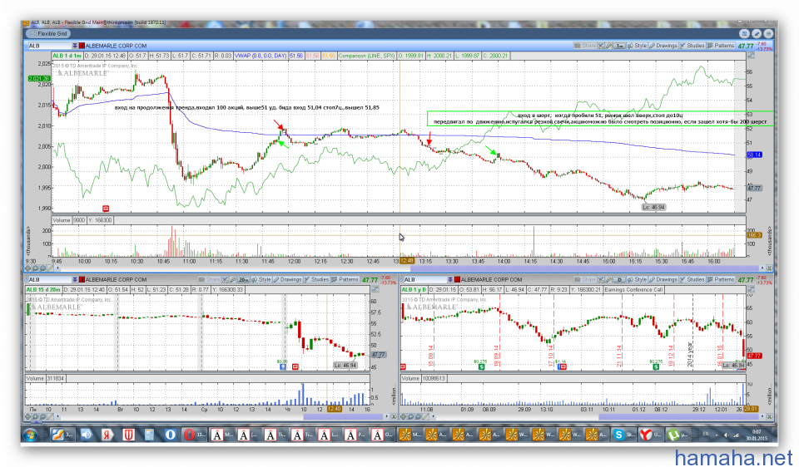Open Style menu of the top 1m chart
This screenshot has height=467, width=799.
(637, 46)
